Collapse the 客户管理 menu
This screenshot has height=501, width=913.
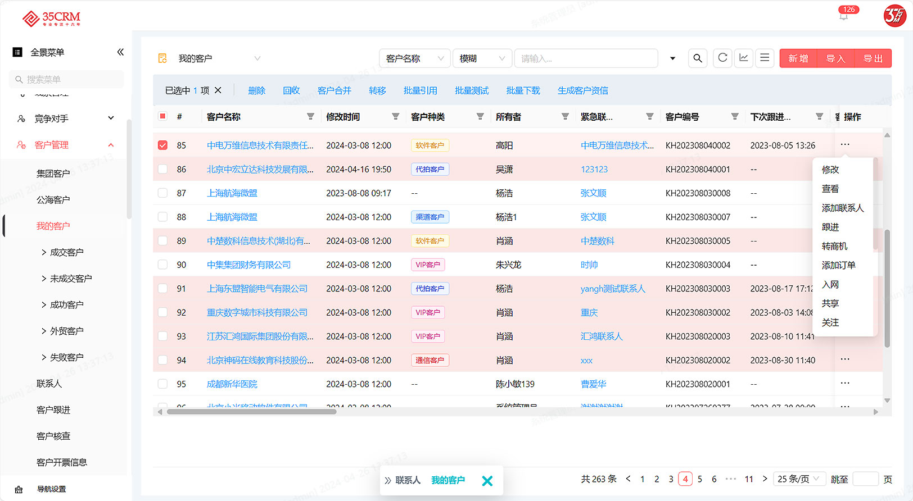coord(111,145)
